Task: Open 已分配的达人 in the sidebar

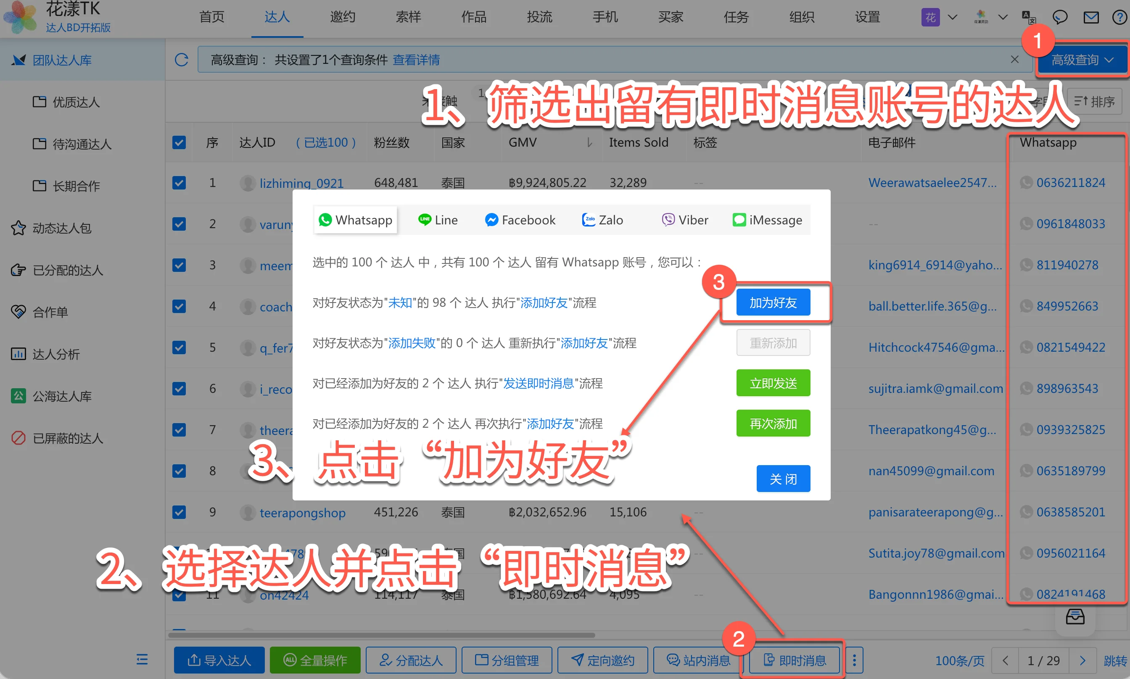Action: [x=68, y=270]
